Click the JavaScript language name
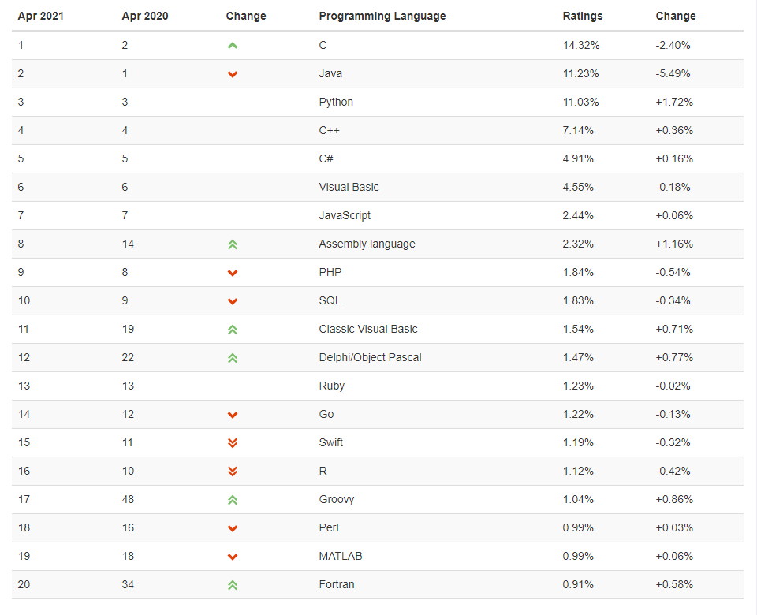The height and width of the screenshot is (615, 757). [345, 216]
